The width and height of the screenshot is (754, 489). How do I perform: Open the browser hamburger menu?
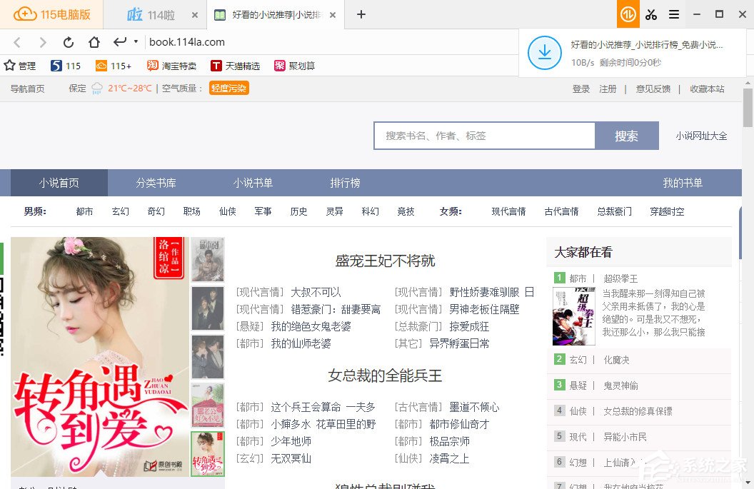pos(674,14)
